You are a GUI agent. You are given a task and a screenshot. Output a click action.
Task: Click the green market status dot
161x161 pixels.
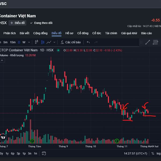pos(58,50)
